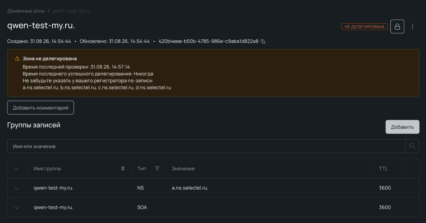Click the NS type cell
426x223 pixels.
point(141,188)
